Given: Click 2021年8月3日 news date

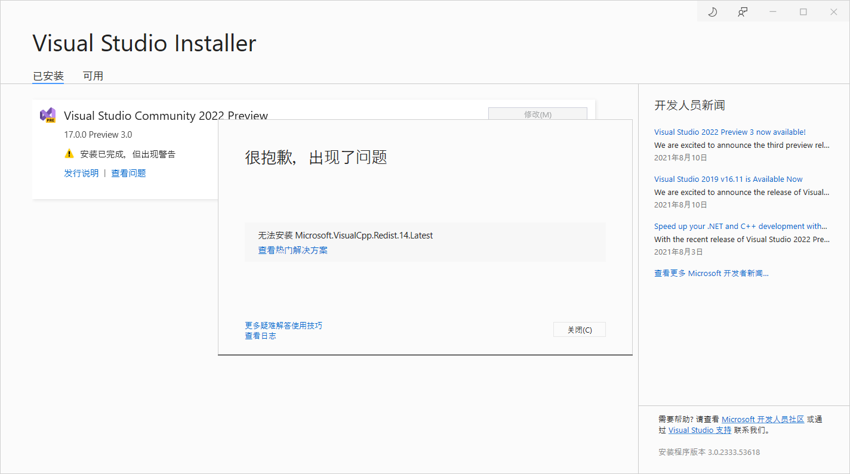Looking at the screenshot, I should [x=679, y=252].
